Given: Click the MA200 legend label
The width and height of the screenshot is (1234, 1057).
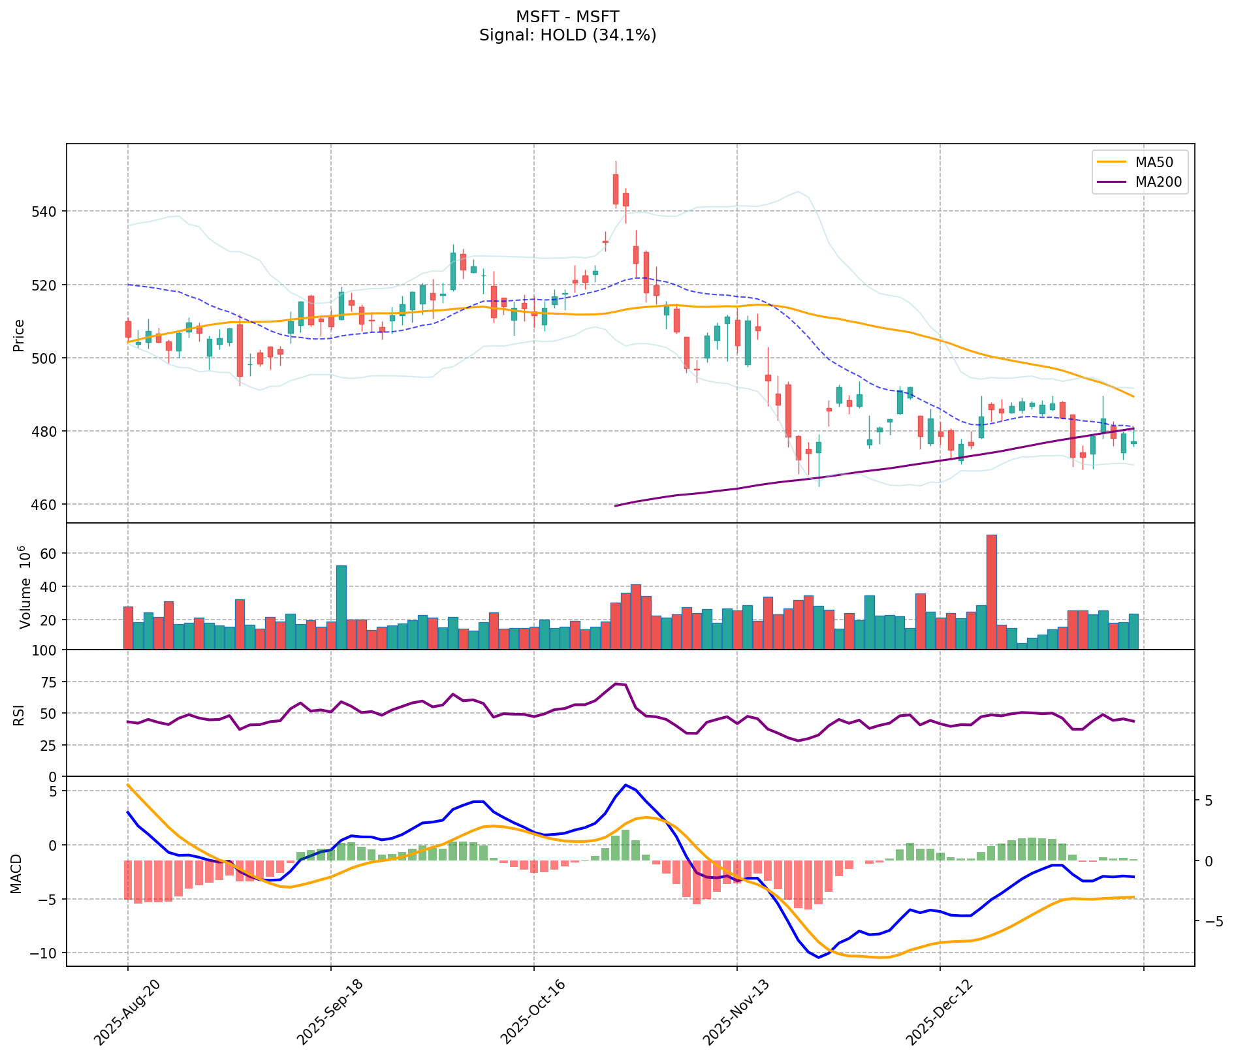Looking at the screenshot, I should point(1158,182).
